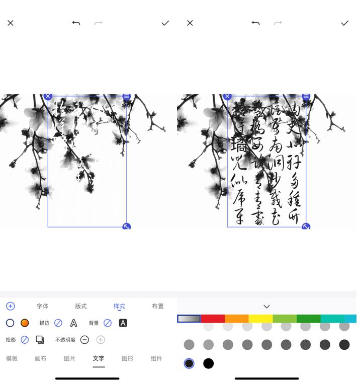Viewport: 357px width, 381px height.
Task: Turn off 投影 shadow with none icon
Action: click(25, 340)
